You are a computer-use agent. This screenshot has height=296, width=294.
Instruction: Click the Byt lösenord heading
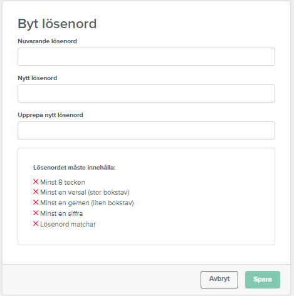tap(57, 24)
